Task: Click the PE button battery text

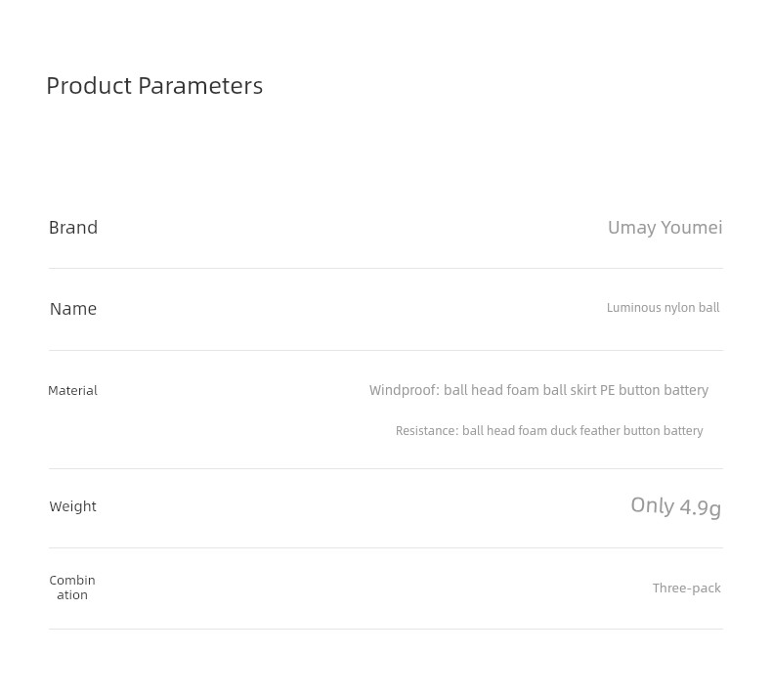Action: 655,390
